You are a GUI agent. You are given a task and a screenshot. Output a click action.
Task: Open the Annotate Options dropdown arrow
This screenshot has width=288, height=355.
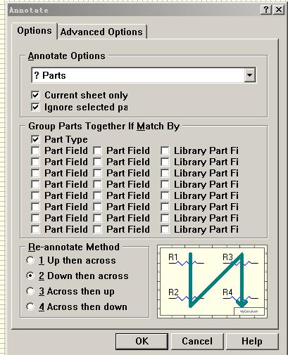249,75
